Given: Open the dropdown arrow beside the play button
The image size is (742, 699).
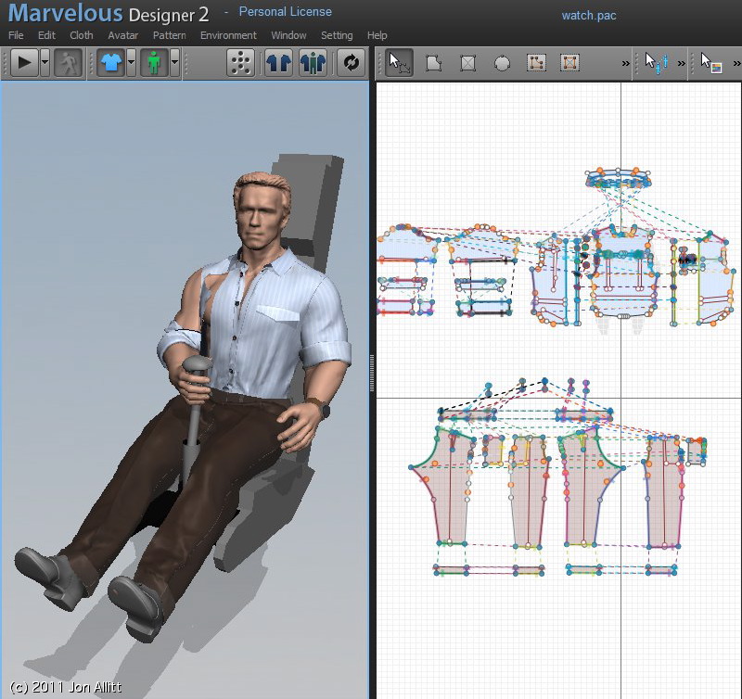Looking at the screenshot, I should tap(45, 62).
